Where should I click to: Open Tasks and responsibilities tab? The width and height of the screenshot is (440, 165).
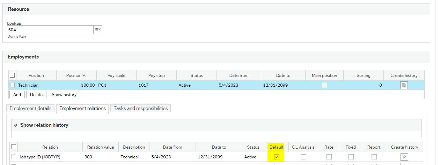[140, 108]
